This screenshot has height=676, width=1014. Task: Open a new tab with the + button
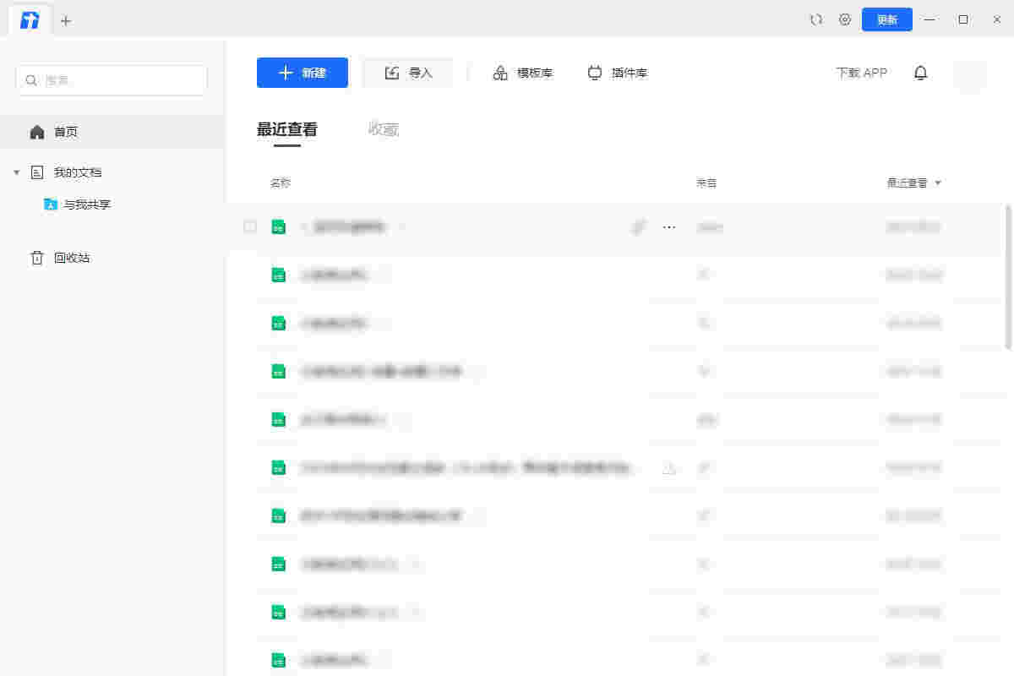pos(66,20)
